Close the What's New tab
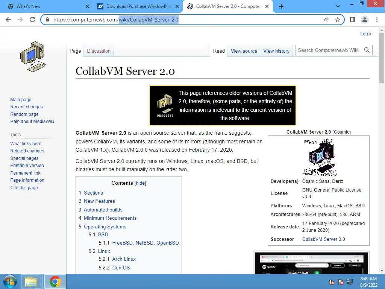This screenshot has height=289, width=385. click(87, 6)
